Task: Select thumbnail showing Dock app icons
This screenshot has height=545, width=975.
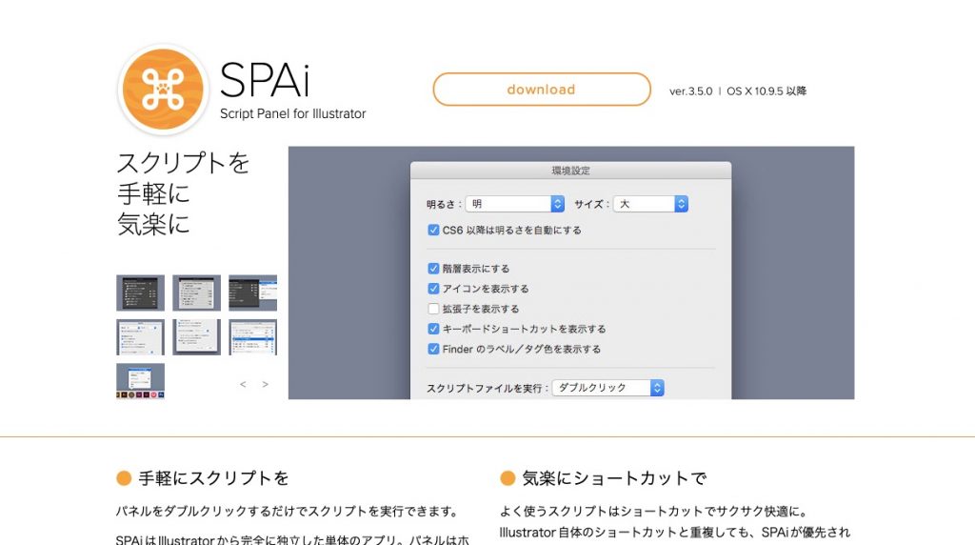Action: (x=141, y=381)
